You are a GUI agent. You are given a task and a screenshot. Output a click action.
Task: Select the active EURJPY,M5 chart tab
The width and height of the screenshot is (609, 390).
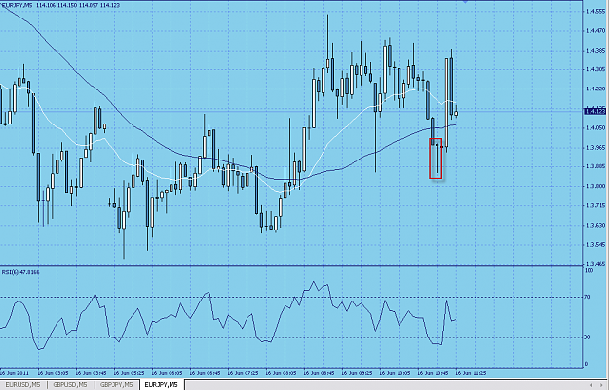click(x=161, y=385)
